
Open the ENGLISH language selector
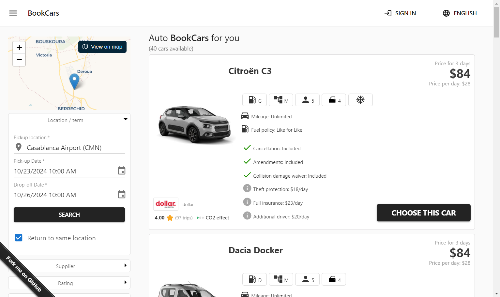(x=460, y=13)
